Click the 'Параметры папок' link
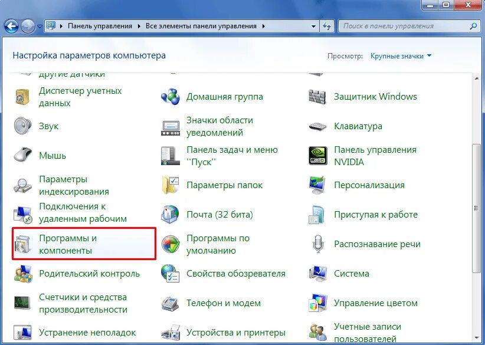This screenshot has height=345, width=485. tap(225, 185)
